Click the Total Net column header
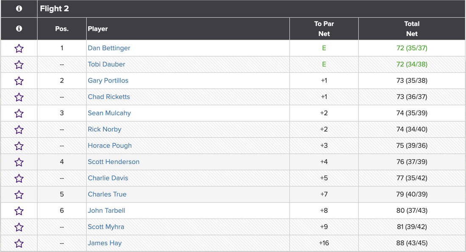Image resolution: width=466 pixels, height=252 pixels. 411,29
